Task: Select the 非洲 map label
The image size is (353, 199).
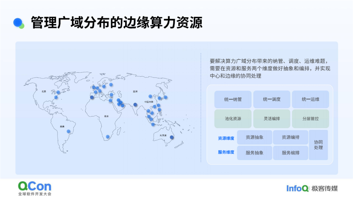Action: tap(106, 116)
